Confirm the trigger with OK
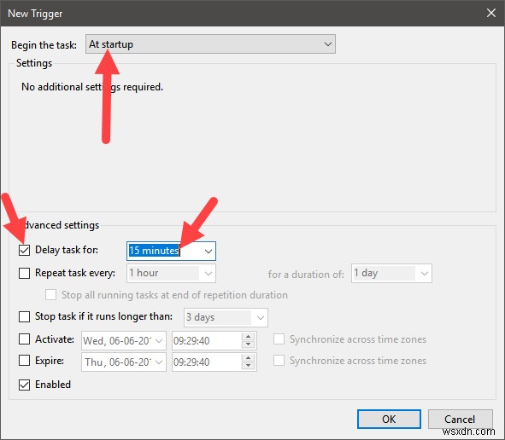This screenshot has height=440, width=505. point(389,420)
